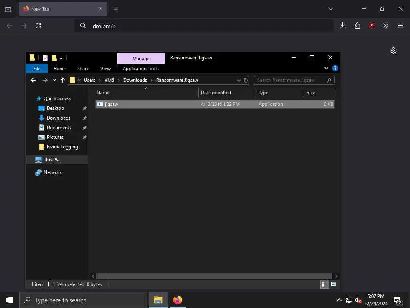
Task: Go back in Firefox
Action: point(10,26)
